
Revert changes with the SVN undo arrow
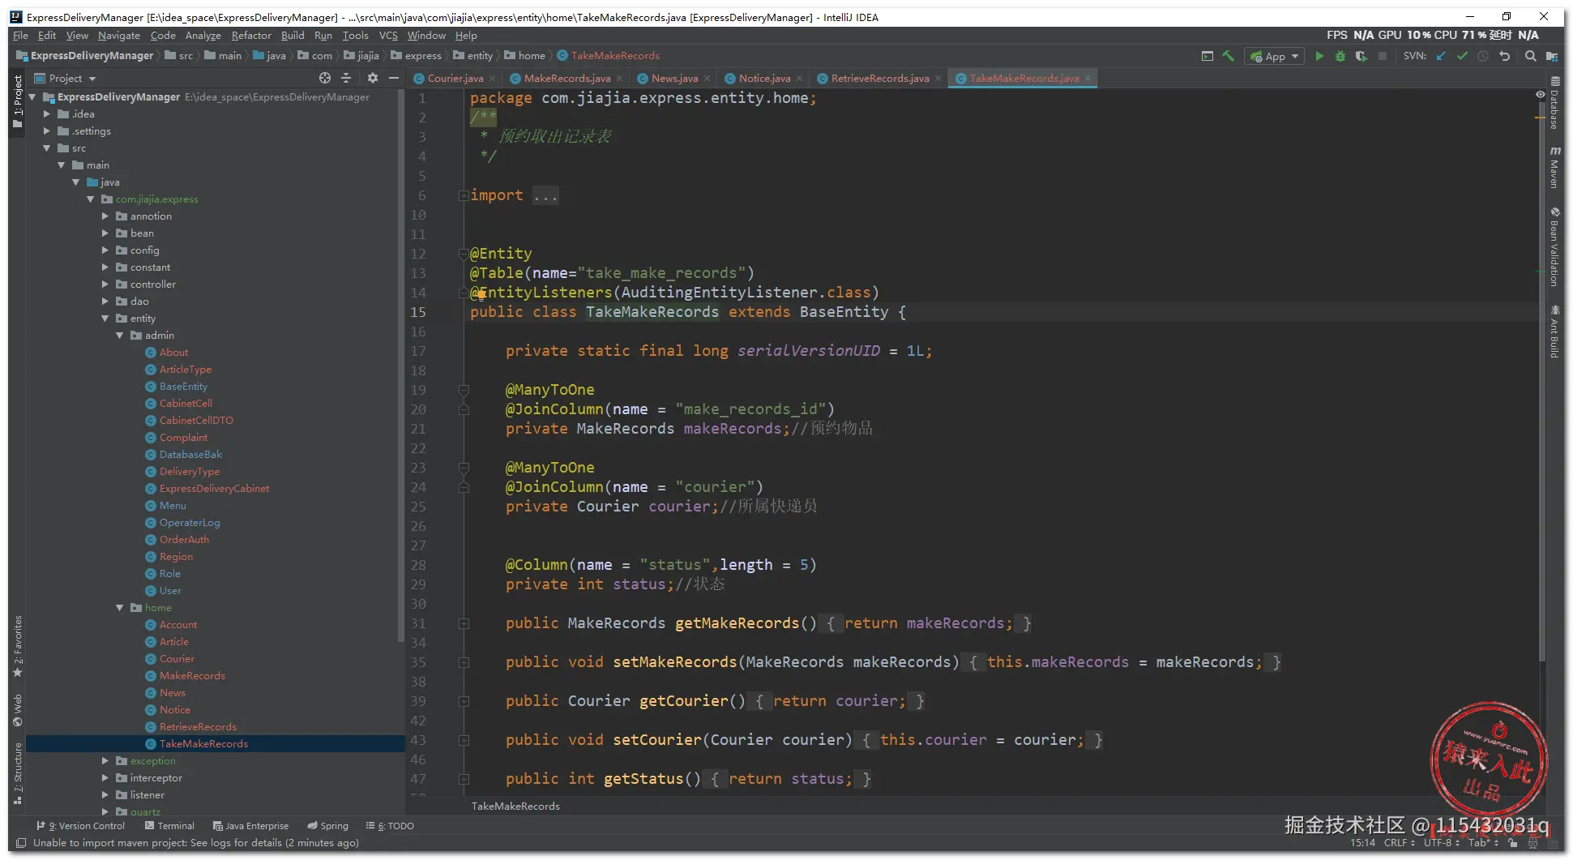coord(1505,56)
